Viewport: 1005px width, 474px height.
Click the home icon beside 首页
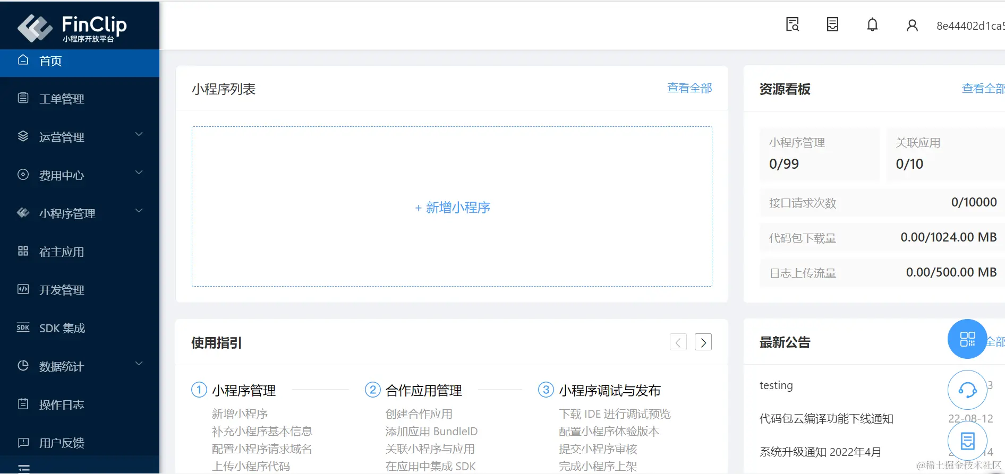pyautogui.click(x=23, y=60)
